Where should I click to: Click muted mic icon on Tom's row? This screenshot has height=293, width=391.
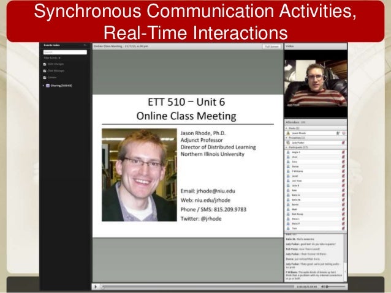click(x=343, y=228)
